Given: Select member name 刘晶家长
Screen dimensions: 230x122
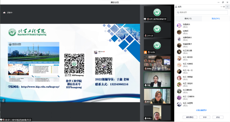Looking at the screenshot, I should click(x=186, y=24).
